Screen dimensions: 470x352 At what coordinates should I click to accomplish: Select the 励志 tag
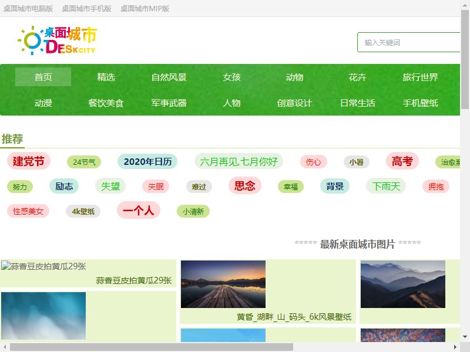tap(64, 186)
